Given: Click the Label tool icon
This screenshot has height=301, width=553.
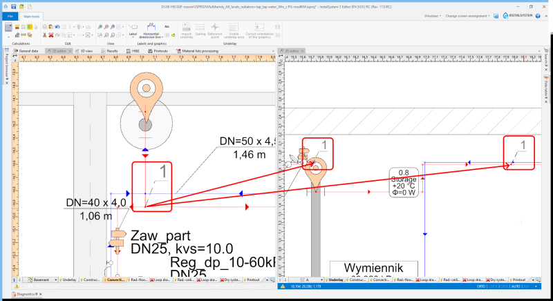Looking at the screenshot, I should tap(133, 28).
